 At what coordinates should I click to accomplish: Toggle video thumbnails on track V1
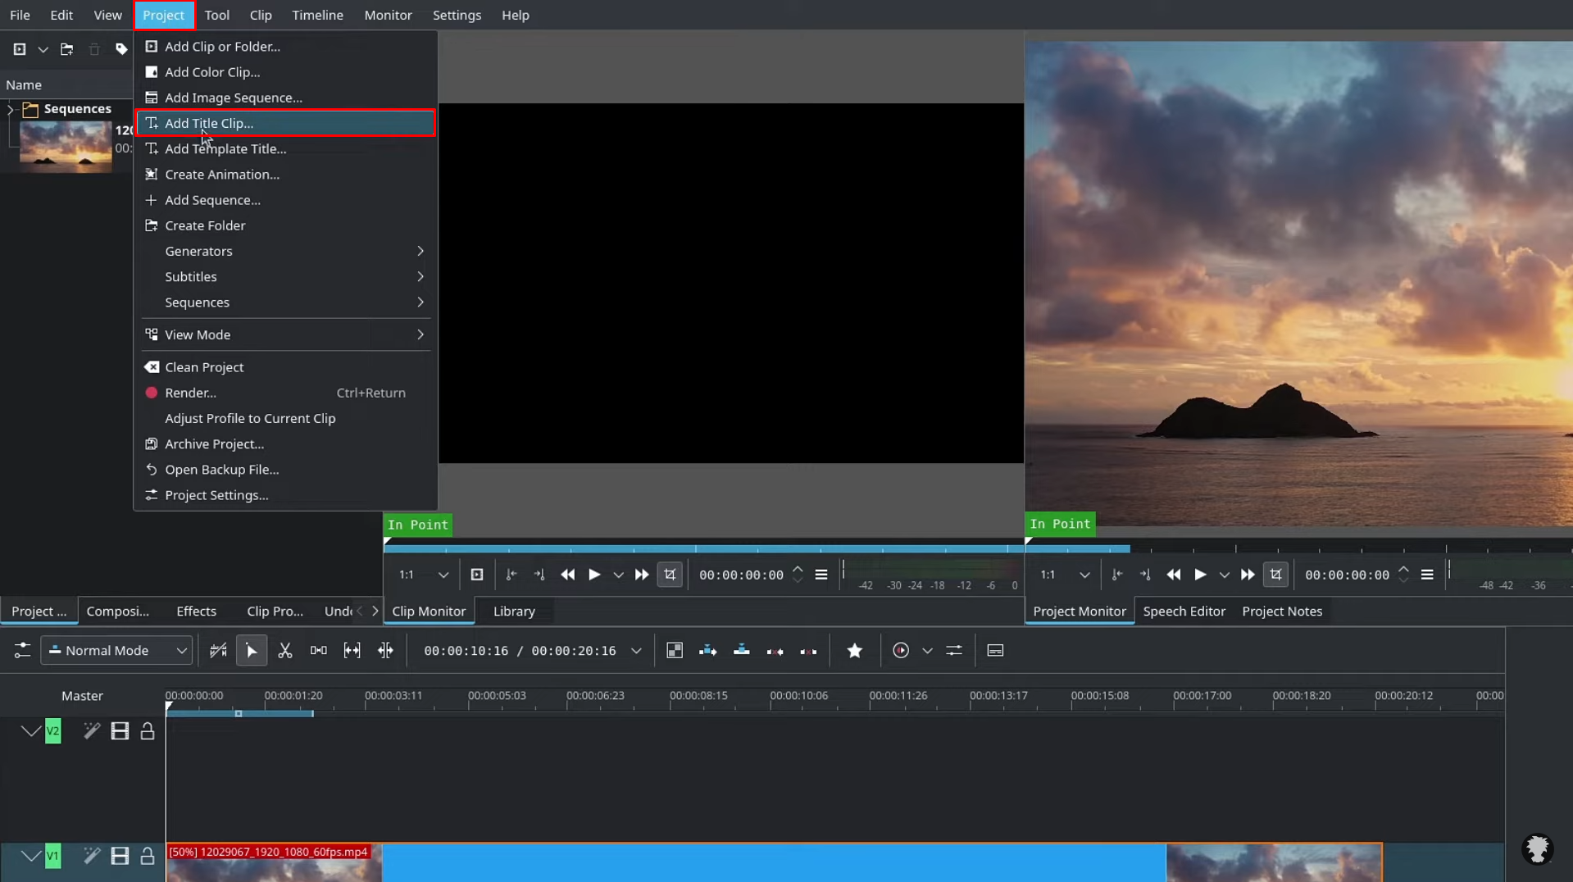coord(120,856)
